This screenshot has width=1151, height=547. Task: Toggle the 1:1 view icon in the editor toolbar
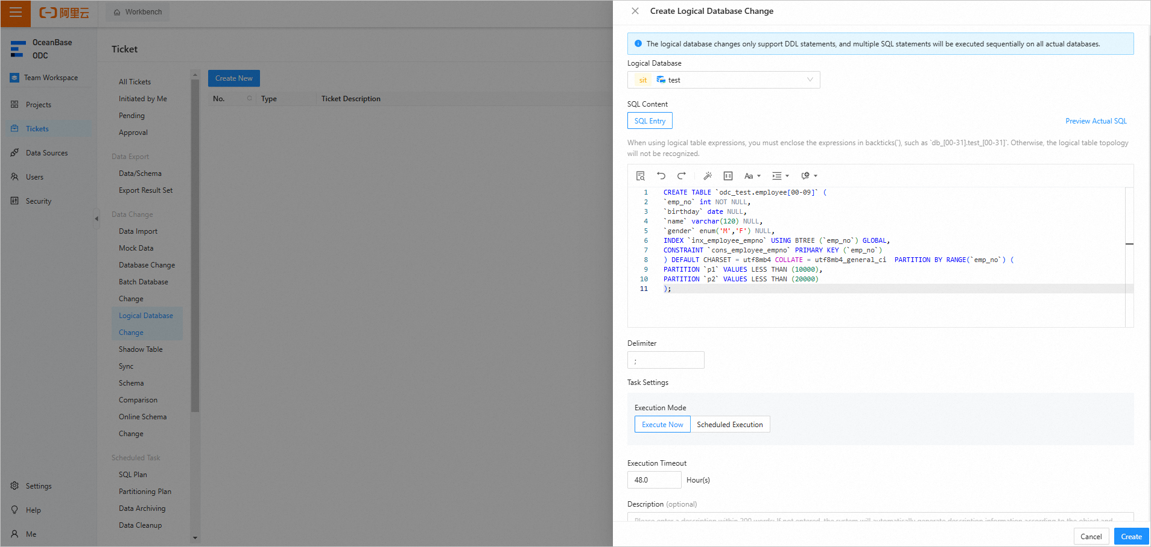[728, 175]
